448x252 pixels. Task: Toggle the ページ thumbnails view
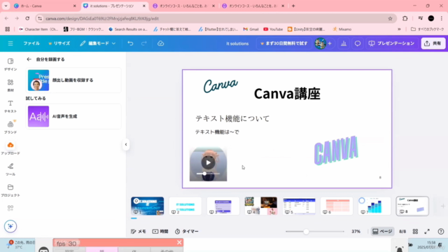click(x=382, y=232)
